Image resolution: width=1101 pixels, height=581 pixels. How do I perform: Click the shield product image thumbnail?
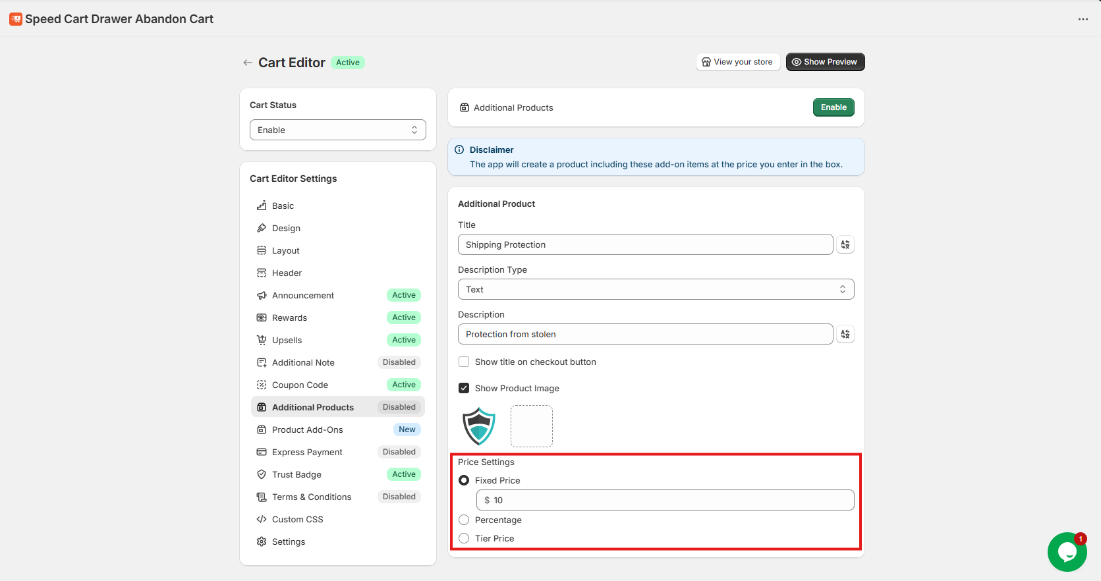(479, 426)
